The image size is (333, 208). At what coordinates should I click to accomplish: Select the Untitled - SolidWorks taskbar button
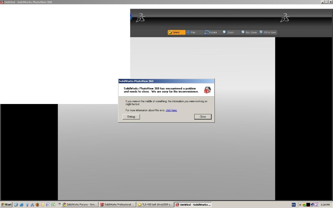coord(193,205)
